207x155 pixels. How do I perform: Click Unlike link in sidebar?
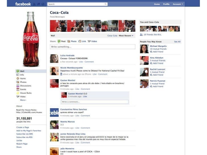coord(19,141)
